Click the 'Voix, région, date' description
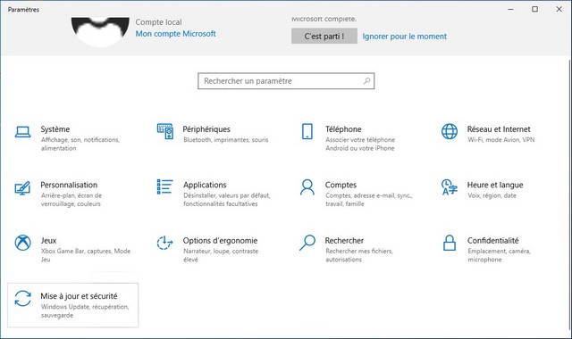The width and height of the screenshot is (572, 339). pos(492,195)
